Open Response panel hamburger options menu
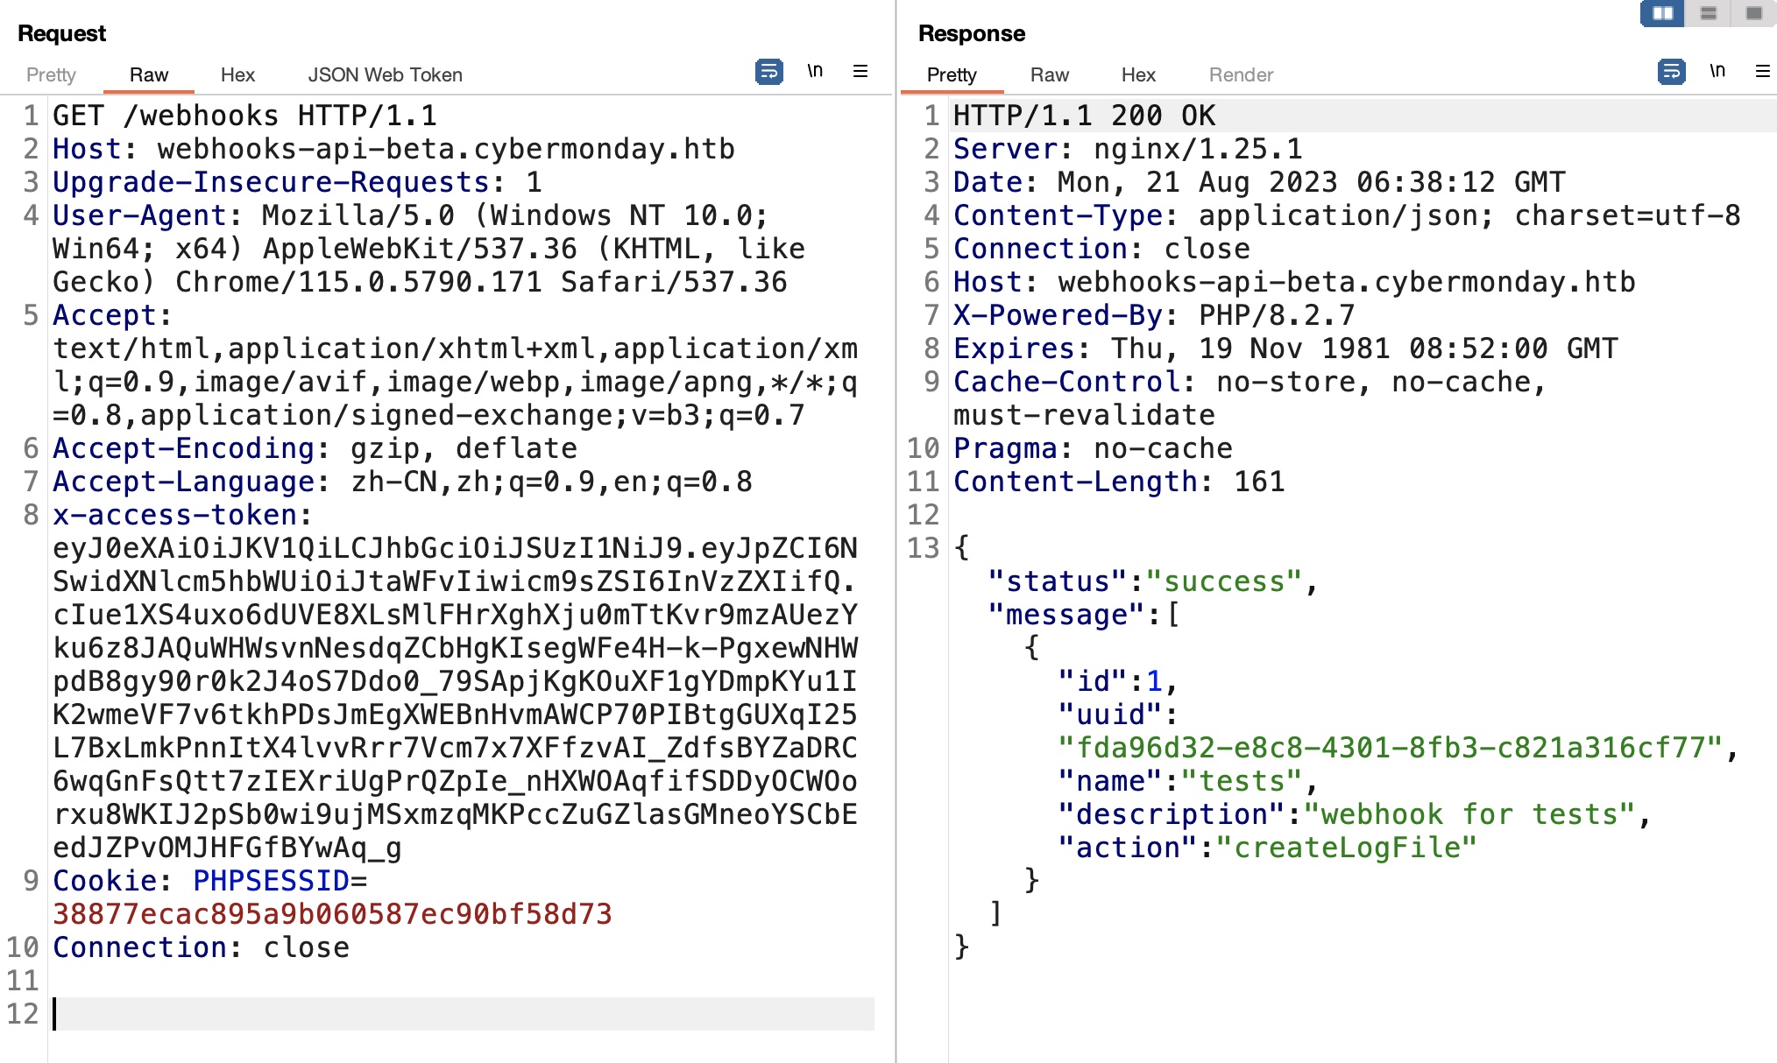 [1763, 71]
